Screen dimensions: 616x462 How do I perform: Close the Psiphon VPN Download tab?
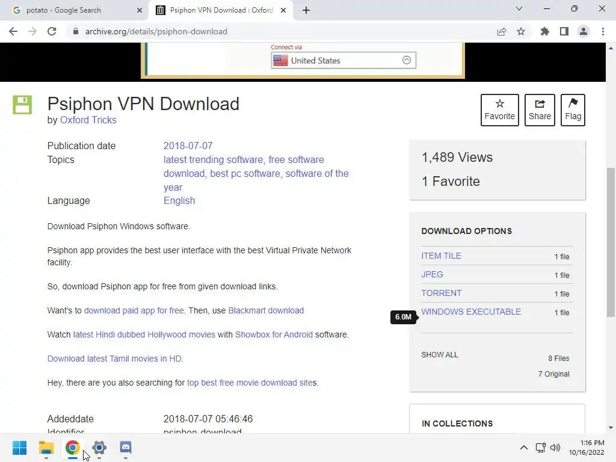(x=283, y=10)
